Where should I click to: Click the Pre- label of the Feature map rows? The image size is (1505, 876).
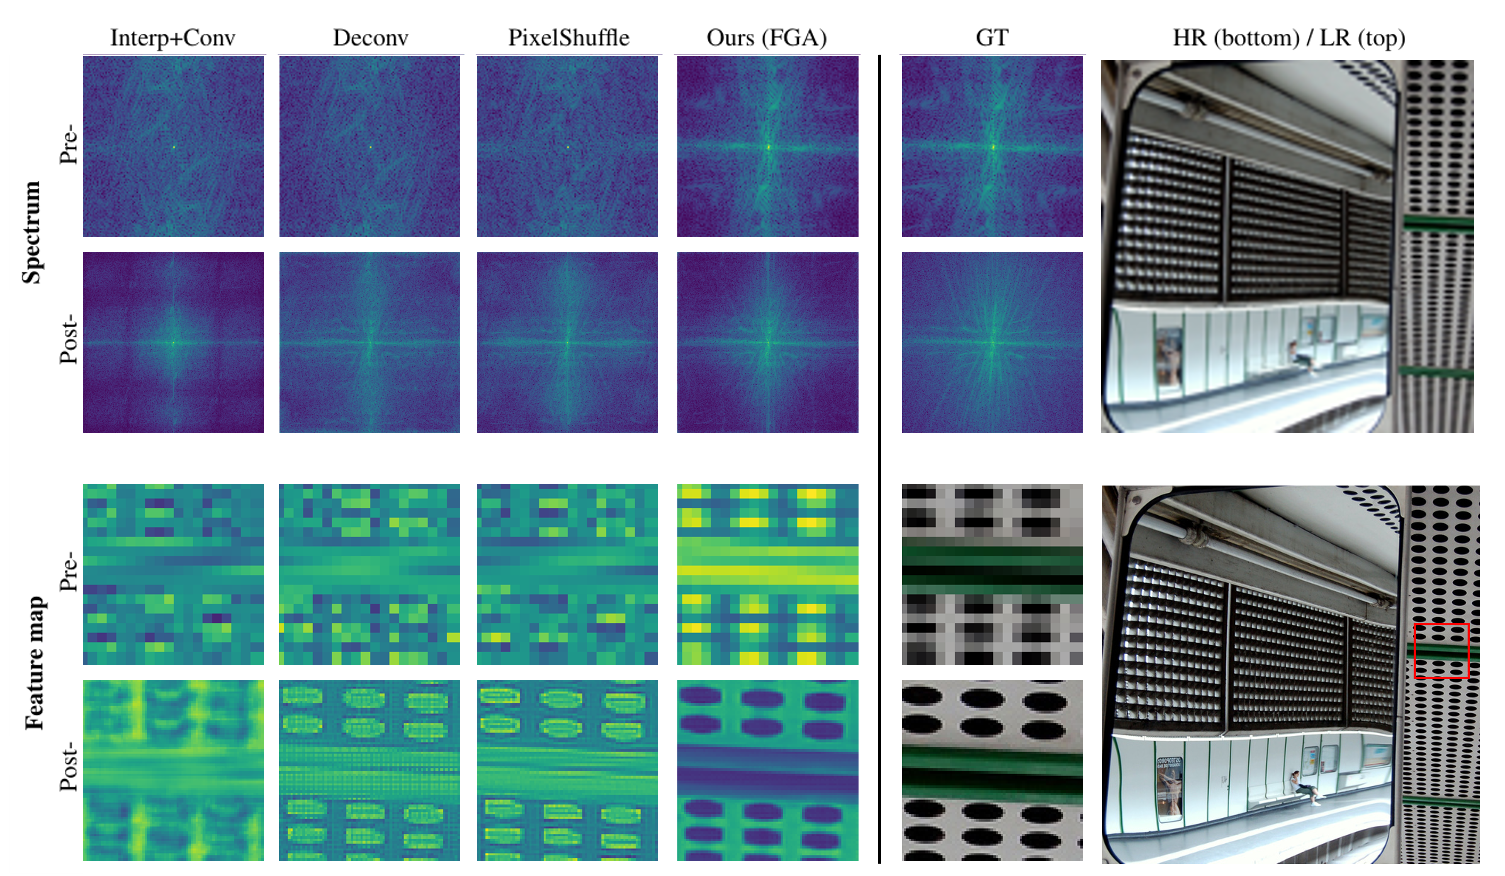pyautogui.click(x=68, y=572)
